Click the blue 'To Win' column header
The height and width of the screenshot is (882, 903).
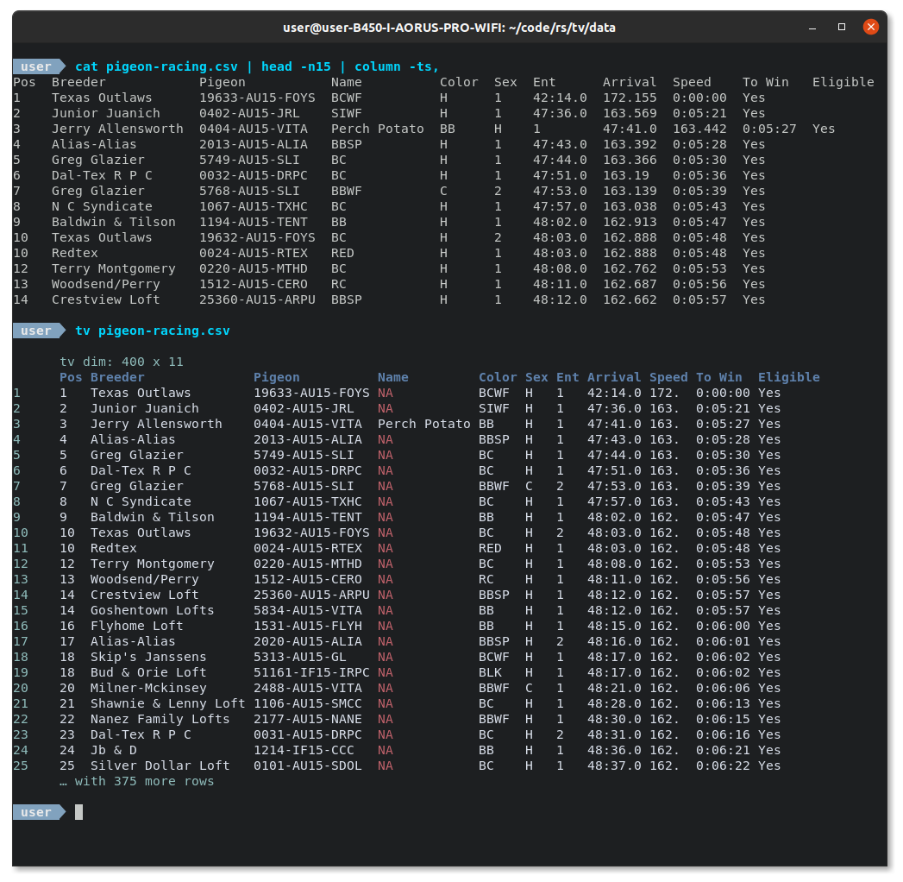tap(718, 377)
